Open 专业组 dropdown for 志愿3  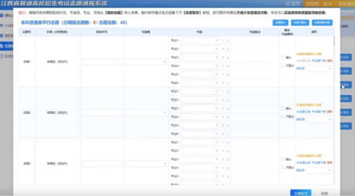click(x=146, y=163)
